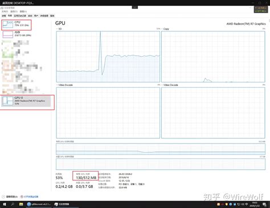Click the open Resource Monitor link

pos(30,197)
